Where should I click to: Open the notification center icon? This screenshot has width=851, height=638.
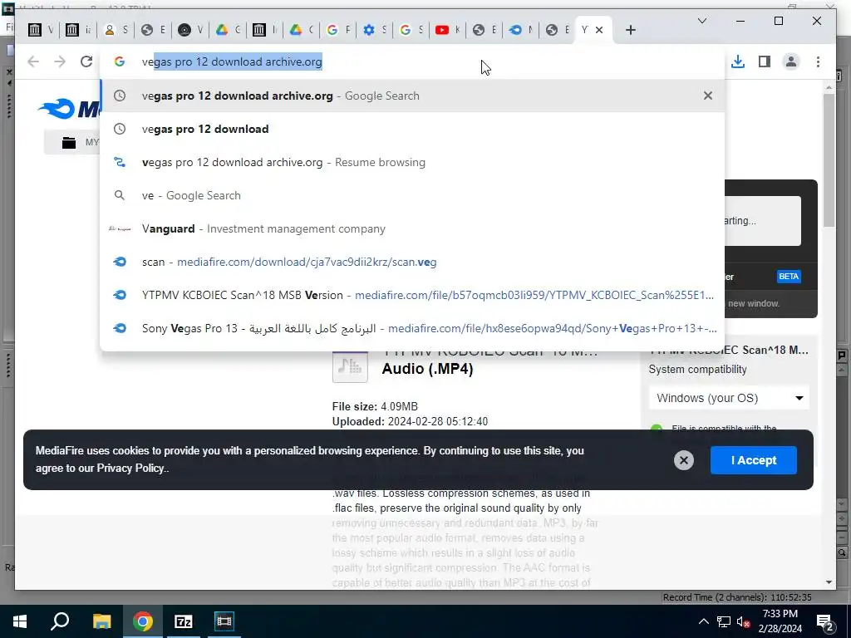(x=825, y=621)
